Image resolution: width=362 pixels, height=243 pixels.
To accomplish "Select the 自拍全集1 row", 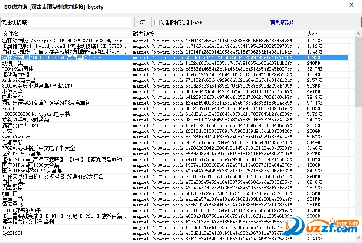I will (174, 182).
